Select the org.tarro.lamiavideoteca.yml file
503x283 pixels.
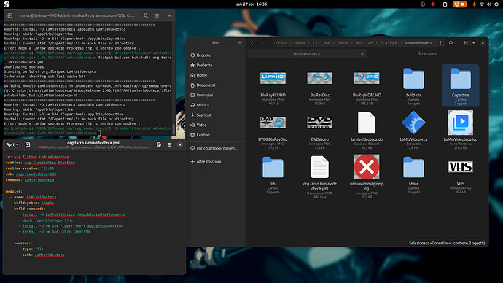319,177
